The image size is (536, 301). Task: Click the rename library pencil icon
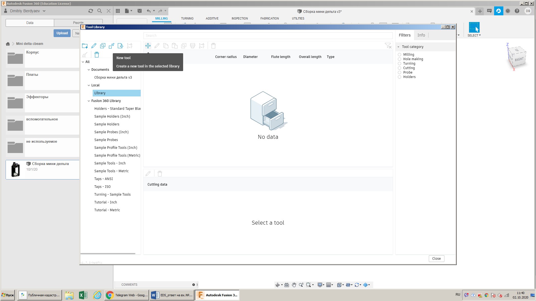[x=94, y=46]
